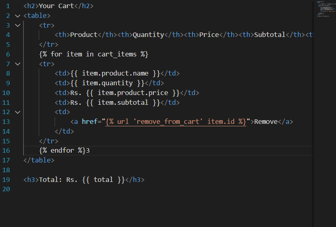The width and height of the screenshot is (336, 227).
Task: Click the href attribute name on line 13
Action: click(89, 122)
